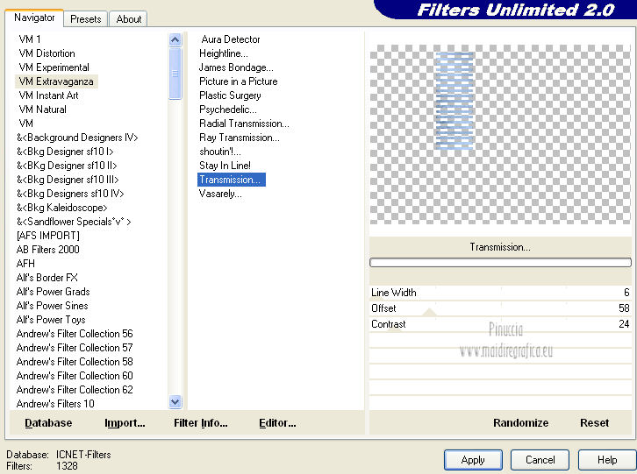This screenshot has width=637, height=474.
Task: Open the Database button
Action: [48, 423]
